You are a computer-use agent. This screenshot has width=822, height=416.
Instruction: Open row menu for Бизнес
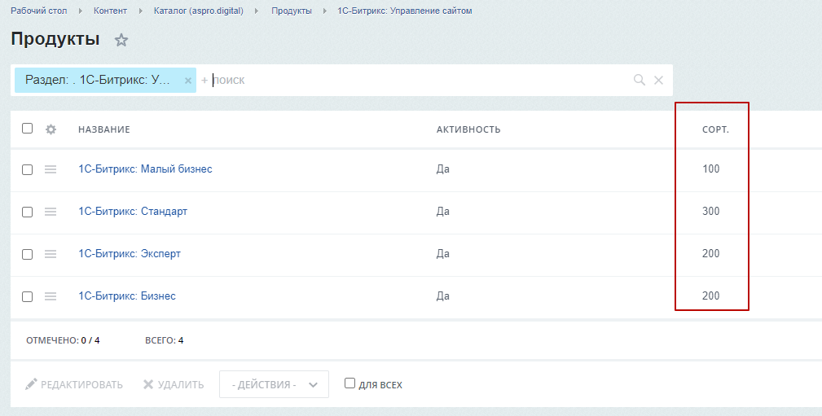point(51,296)
